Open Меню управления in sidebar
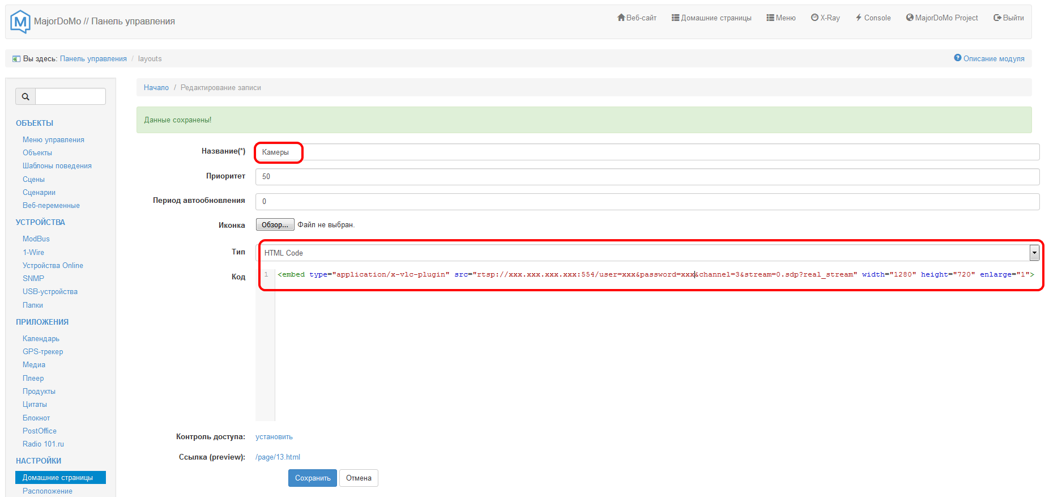 53,140
